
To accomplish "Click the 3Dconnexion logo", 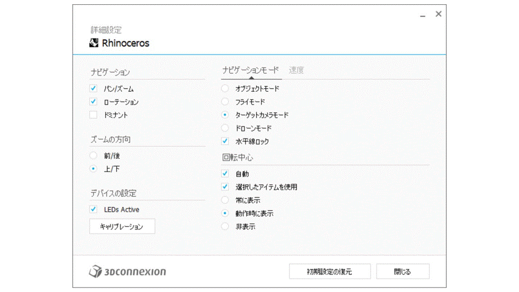I will tap(127, 271).
